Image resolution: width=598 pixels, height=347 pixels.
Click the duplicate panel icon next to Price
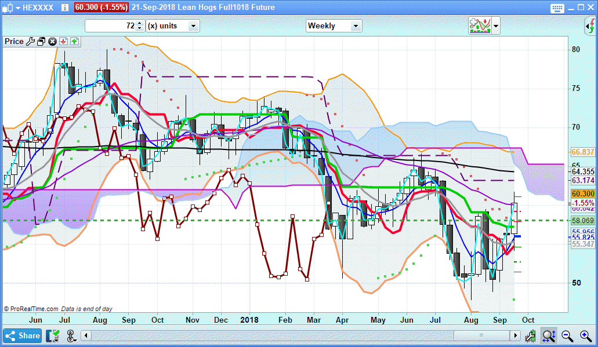point(41,42)
